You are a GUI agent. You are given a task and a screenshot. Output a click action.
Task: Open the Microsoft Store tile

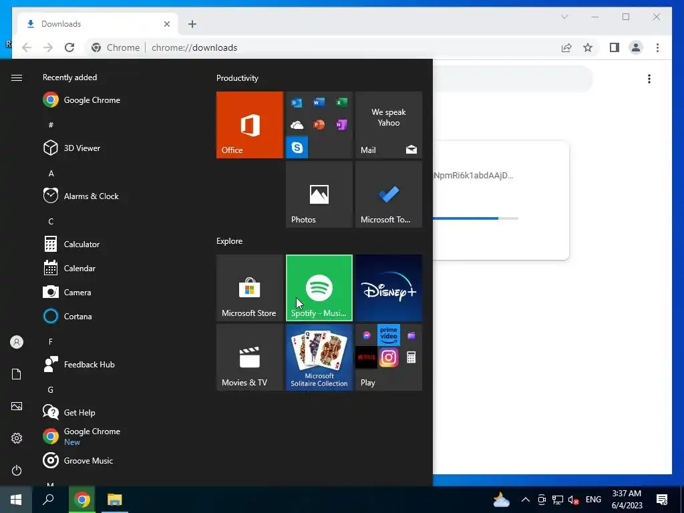click(250, 288)
